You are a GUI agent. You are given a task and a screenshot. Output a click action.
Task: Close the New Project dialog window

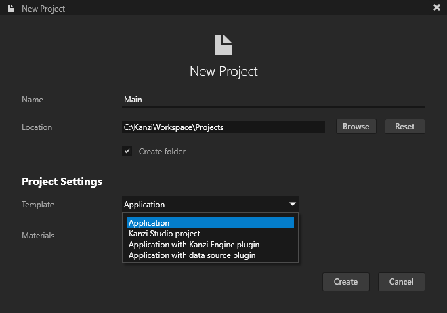click(x=436, y=8)
